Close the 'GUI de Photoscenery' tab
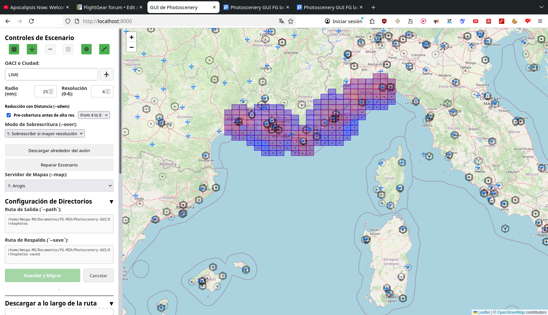The image size is (548, 315). 214,7
